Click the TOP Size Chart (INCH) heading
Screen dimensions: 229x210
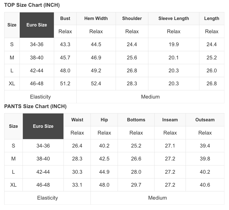point(32,5)
